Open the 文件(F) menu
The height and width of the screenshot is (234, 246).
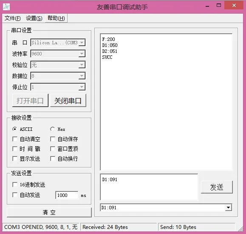13,18
